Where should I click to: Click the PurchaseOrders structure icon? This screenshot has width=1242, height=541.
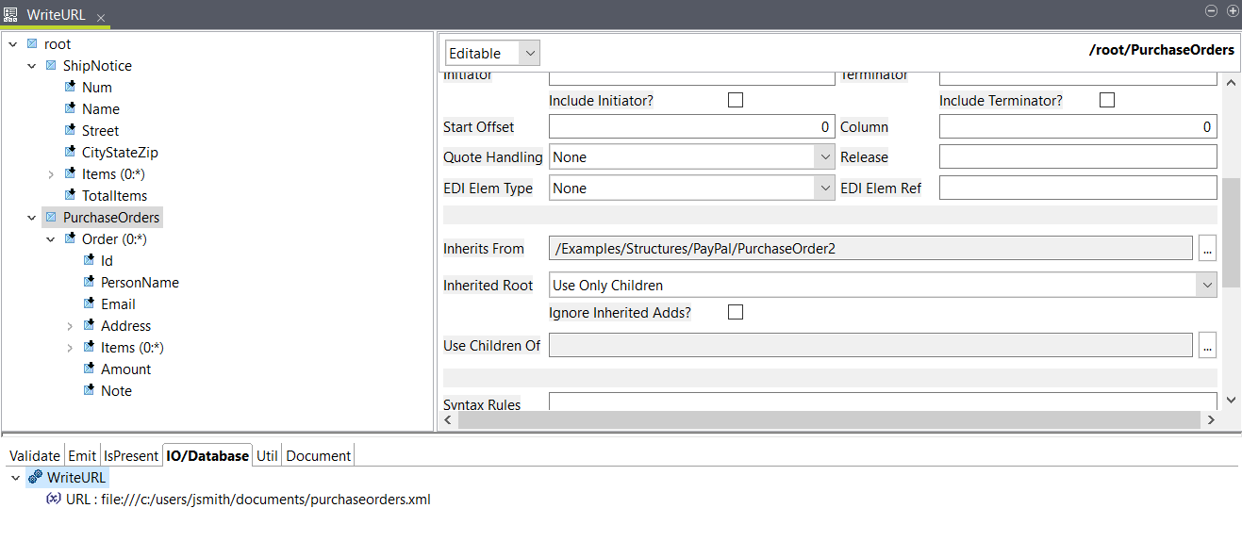point(52,218)
